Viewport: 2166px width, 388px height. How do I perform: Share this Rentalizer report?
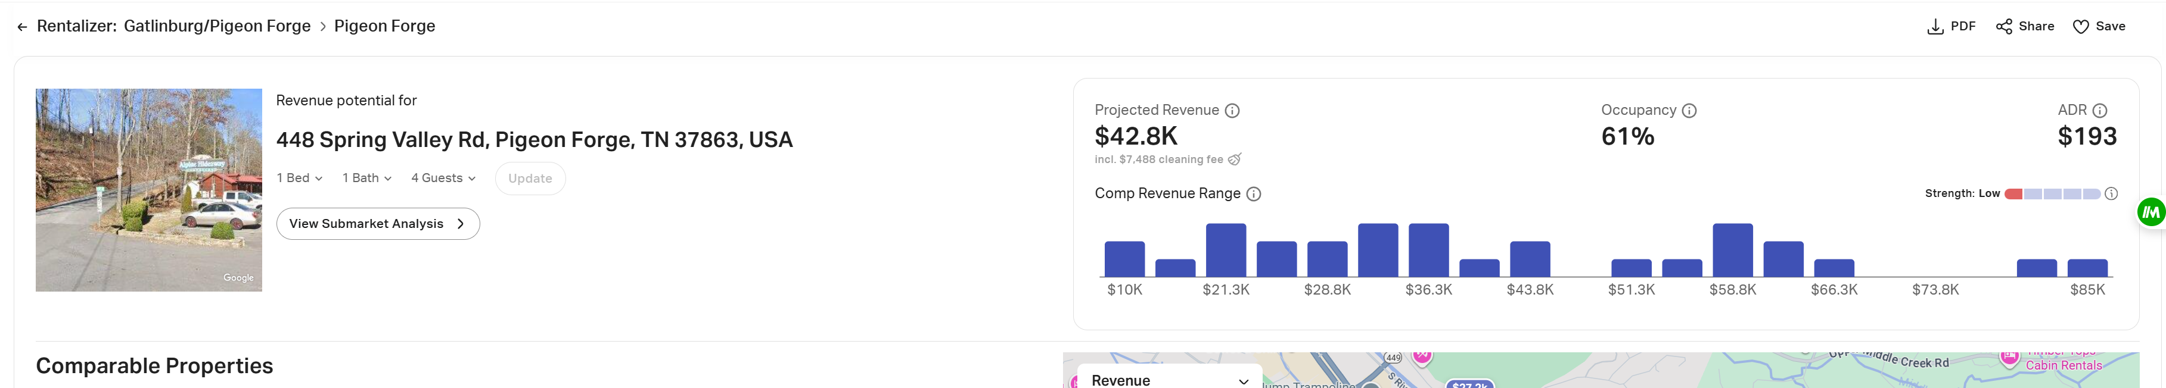click(x=2025, y=26)
